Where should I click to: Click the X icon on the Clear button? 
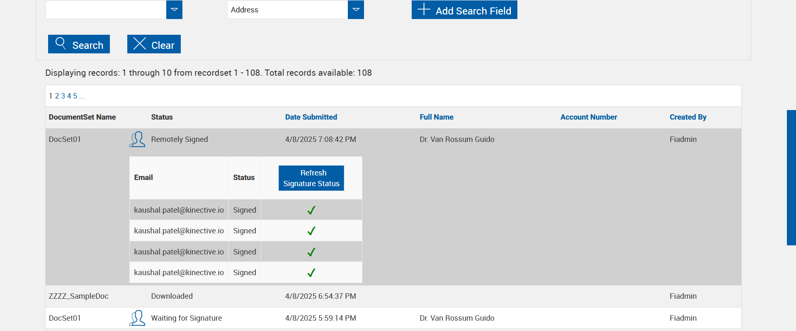click(140, 43)
